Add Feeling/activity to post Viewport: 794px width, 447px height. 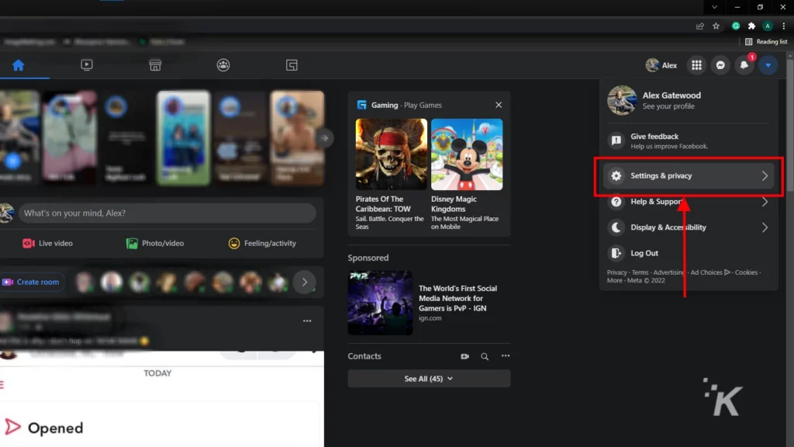[262, 243]
